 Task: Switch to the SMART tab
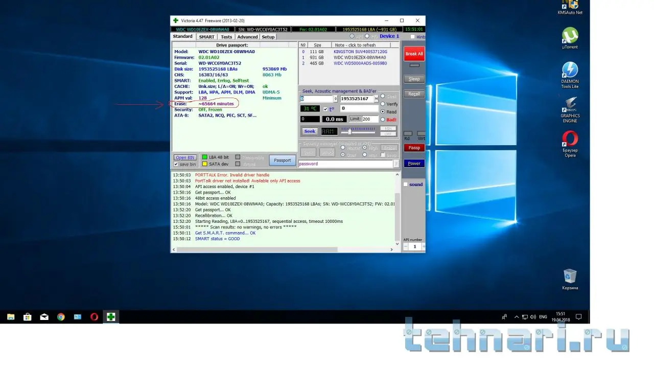coord(206,37)
